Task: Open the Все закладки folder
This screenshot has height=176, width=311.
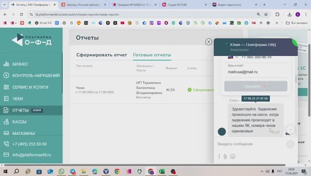Action: click(297, 23)
